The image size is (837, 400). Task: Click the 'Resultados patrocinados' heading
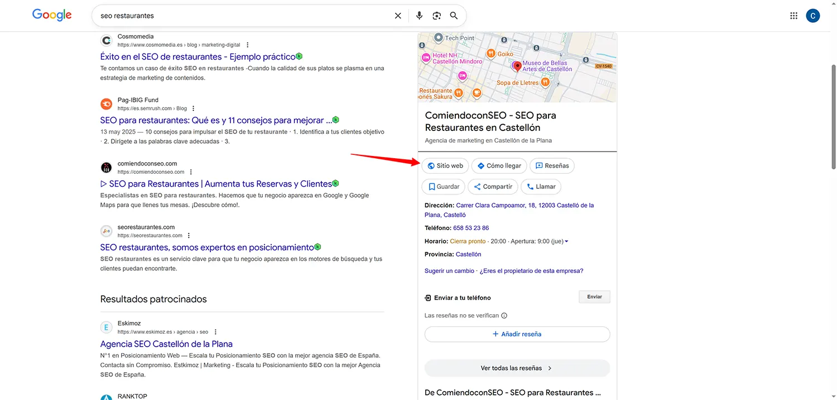[x=153, y=299]
